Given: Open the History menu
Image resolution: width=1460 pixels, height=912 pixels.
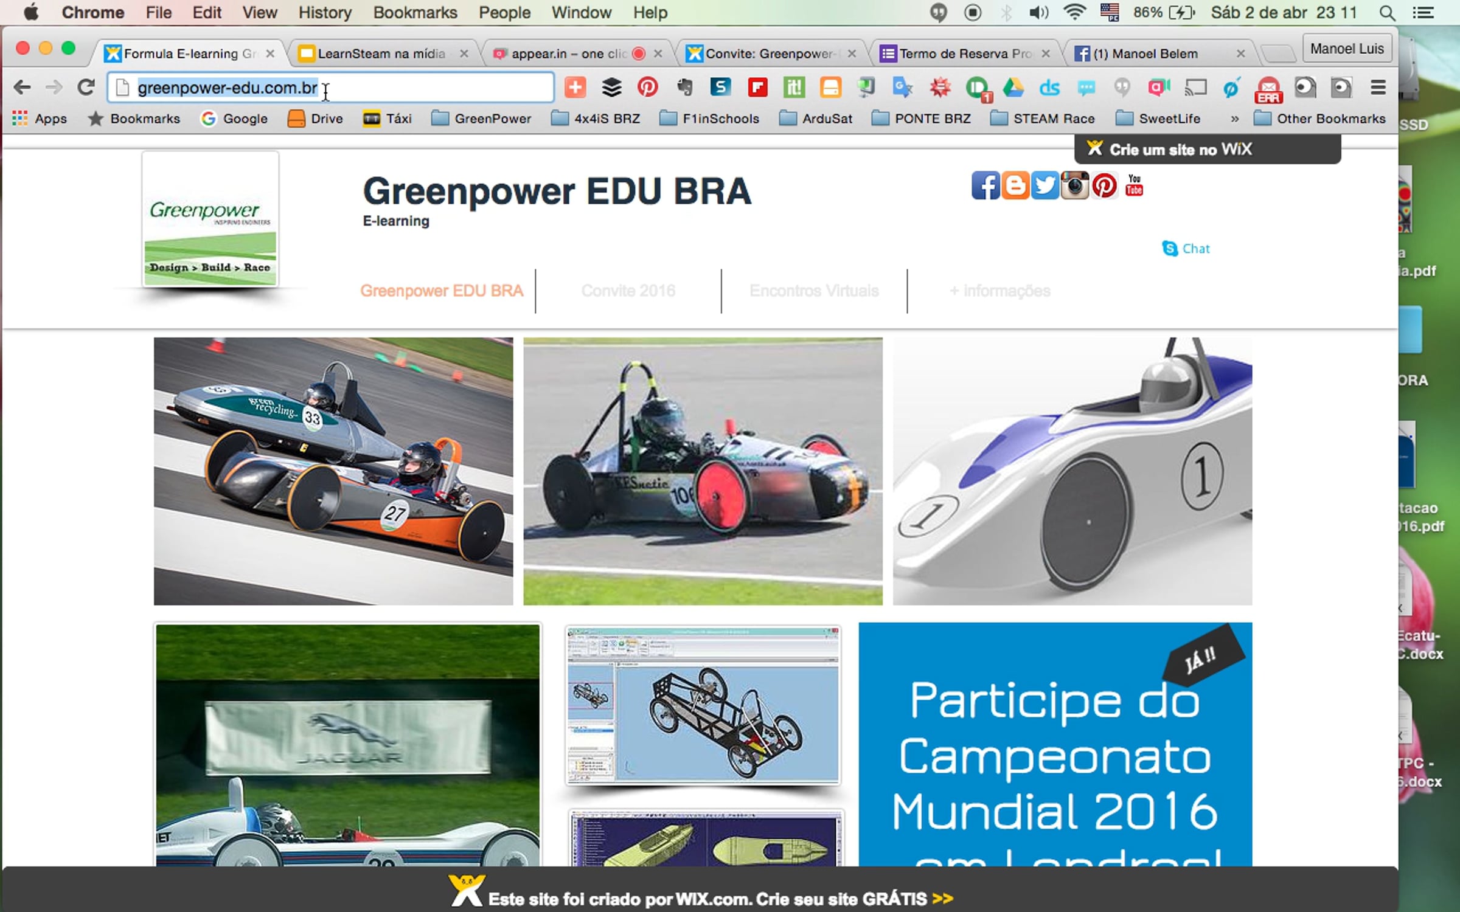Looking at the screenshot, I should [325, 13].
